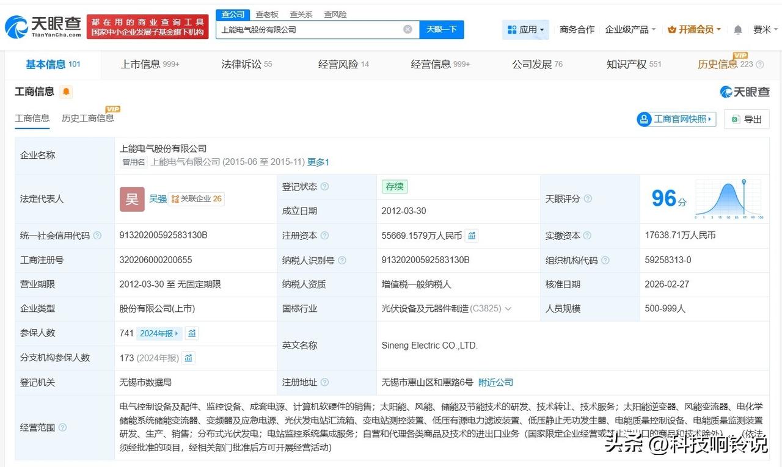Switch to the 查老板 search tab
Image resolution: width=782 pixels, height=467 pixels.
pyautogui.click(x=267, y=14)
